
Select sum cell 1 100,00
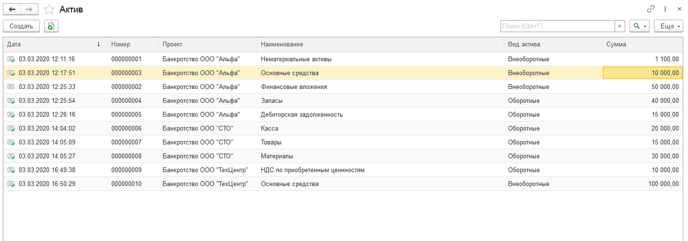coord(642,59)
